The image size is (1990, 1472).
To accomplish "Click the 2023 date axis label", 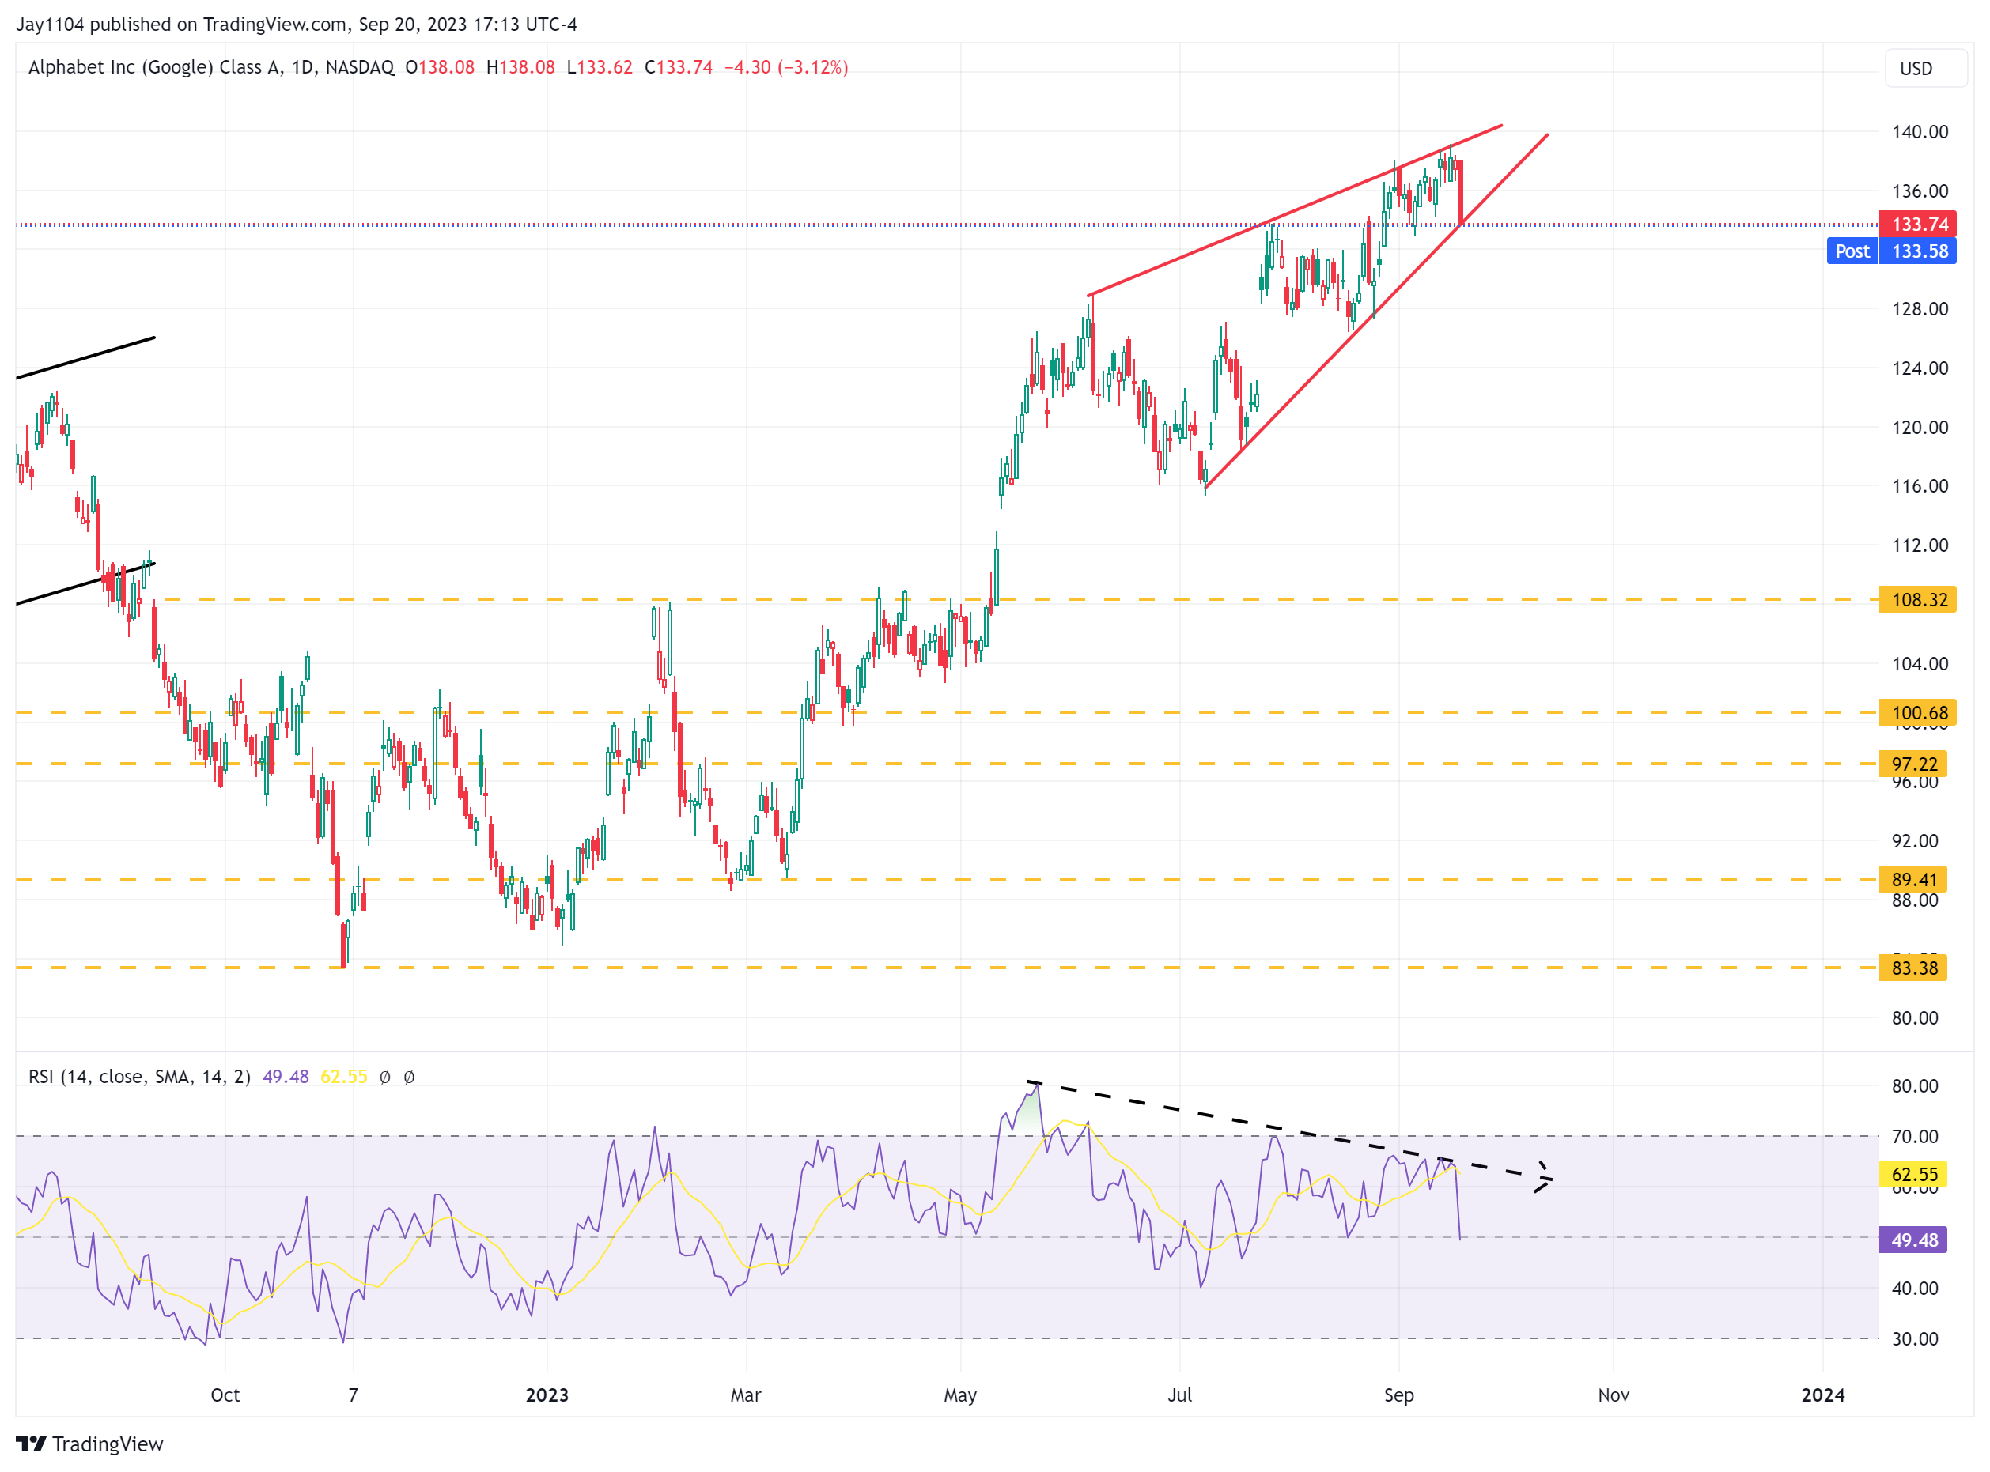I will (547, 1395).
